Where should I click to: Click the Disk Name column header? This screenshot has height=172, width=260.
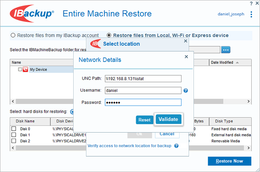point(30,121)
